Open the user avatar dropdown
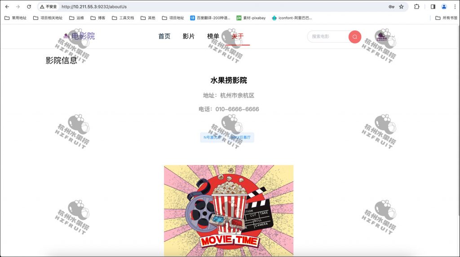Image resolution: width=460 pixels, height=257 pixels. click(x=385, y=37)
